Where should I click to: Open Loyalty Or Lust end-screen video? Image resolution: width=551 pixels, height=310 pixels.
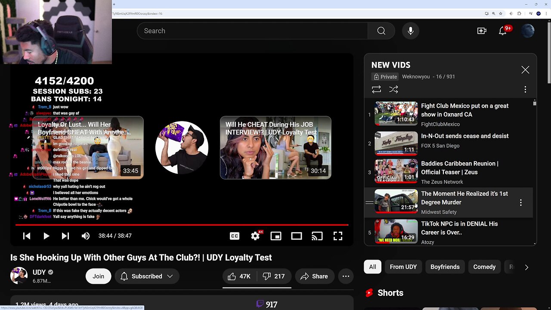tap(88, 148)
